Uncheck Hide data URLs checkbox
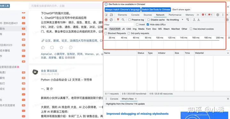Image resolution: width=230 pixels, height=119 pixels. tap(148, 25)
